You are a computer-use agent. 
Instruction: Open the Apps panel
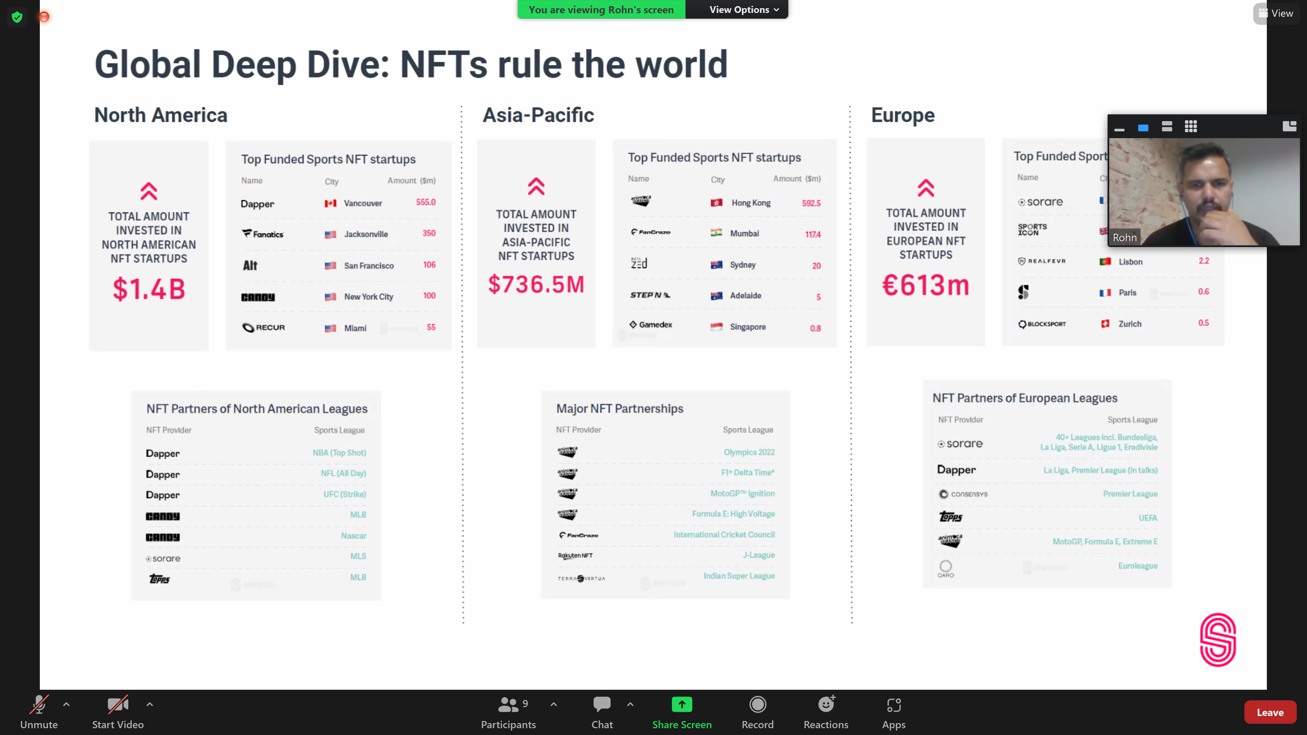coord(893,712)
